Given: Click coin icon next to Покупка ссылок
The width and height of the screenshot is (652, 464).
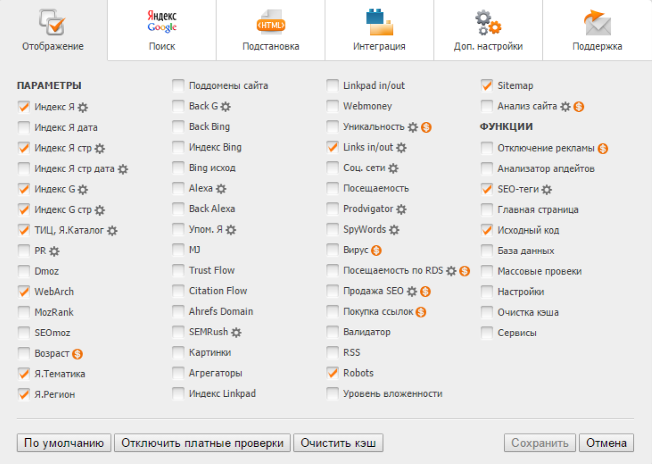Looking at the screenshot, I should (x=421, y=312).
